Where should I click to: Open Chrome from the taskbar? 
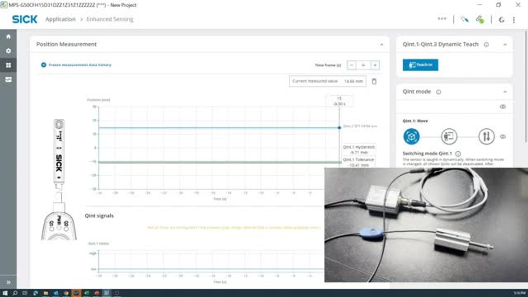pyautogui.click(x=66, y=293)
